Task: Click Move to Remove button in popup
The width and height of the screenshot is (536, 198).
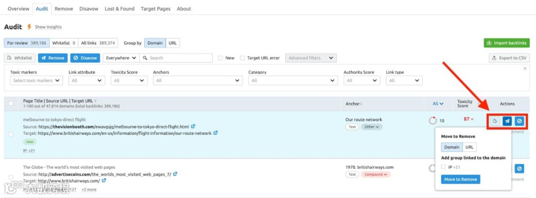Action: click(461, 179)
